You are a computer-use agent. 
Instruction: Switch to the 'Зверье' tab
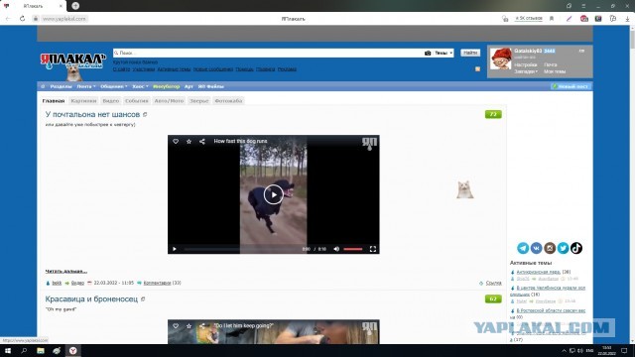coord(198,101)
